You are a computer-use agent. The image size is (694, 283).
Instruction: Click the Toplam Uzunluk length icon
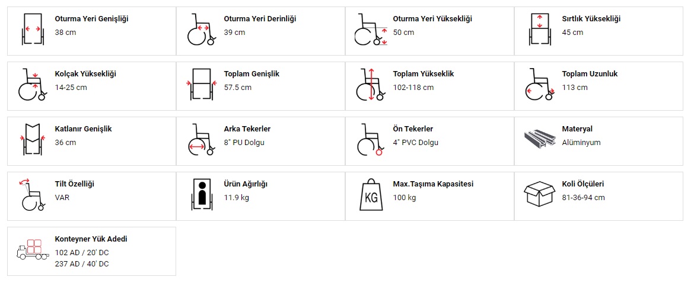(x=540, y=84)
